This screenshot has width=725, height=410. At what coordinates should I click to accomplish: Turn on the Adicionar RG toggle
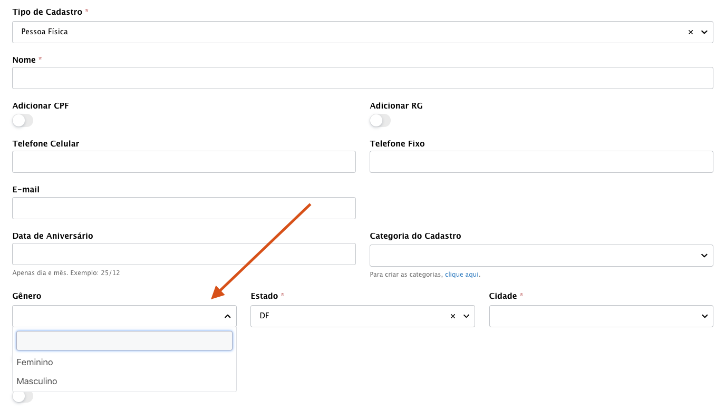coord(380,121)
